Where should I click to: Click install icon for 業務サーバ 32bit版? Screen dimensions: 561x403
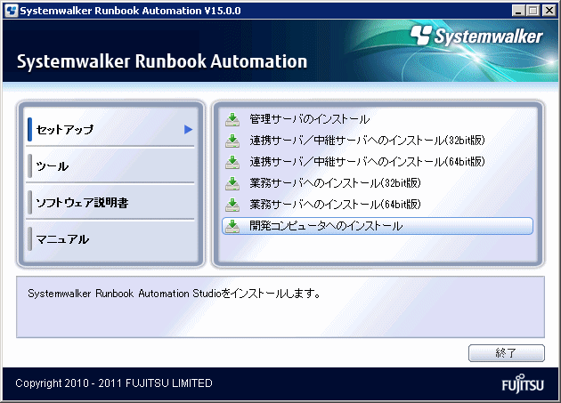[232, 183]
